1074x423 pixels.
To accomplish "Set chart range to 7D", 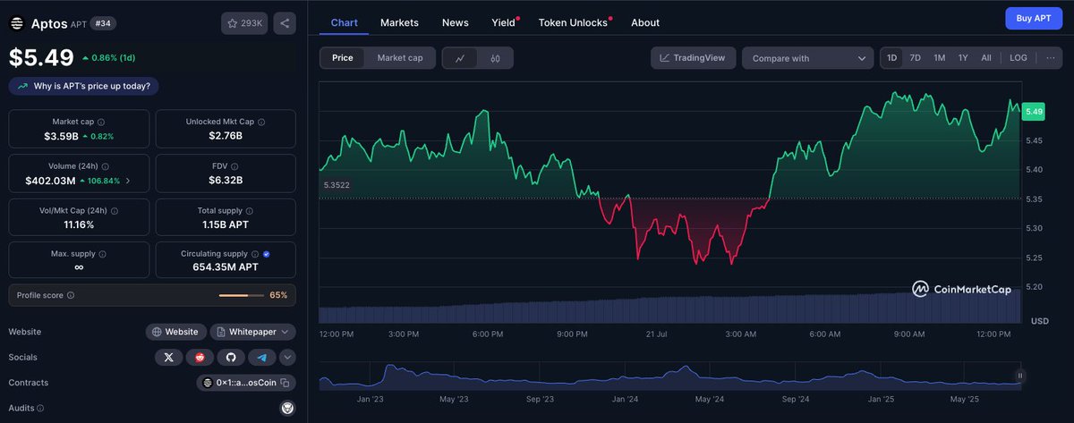I will point(915,58).
